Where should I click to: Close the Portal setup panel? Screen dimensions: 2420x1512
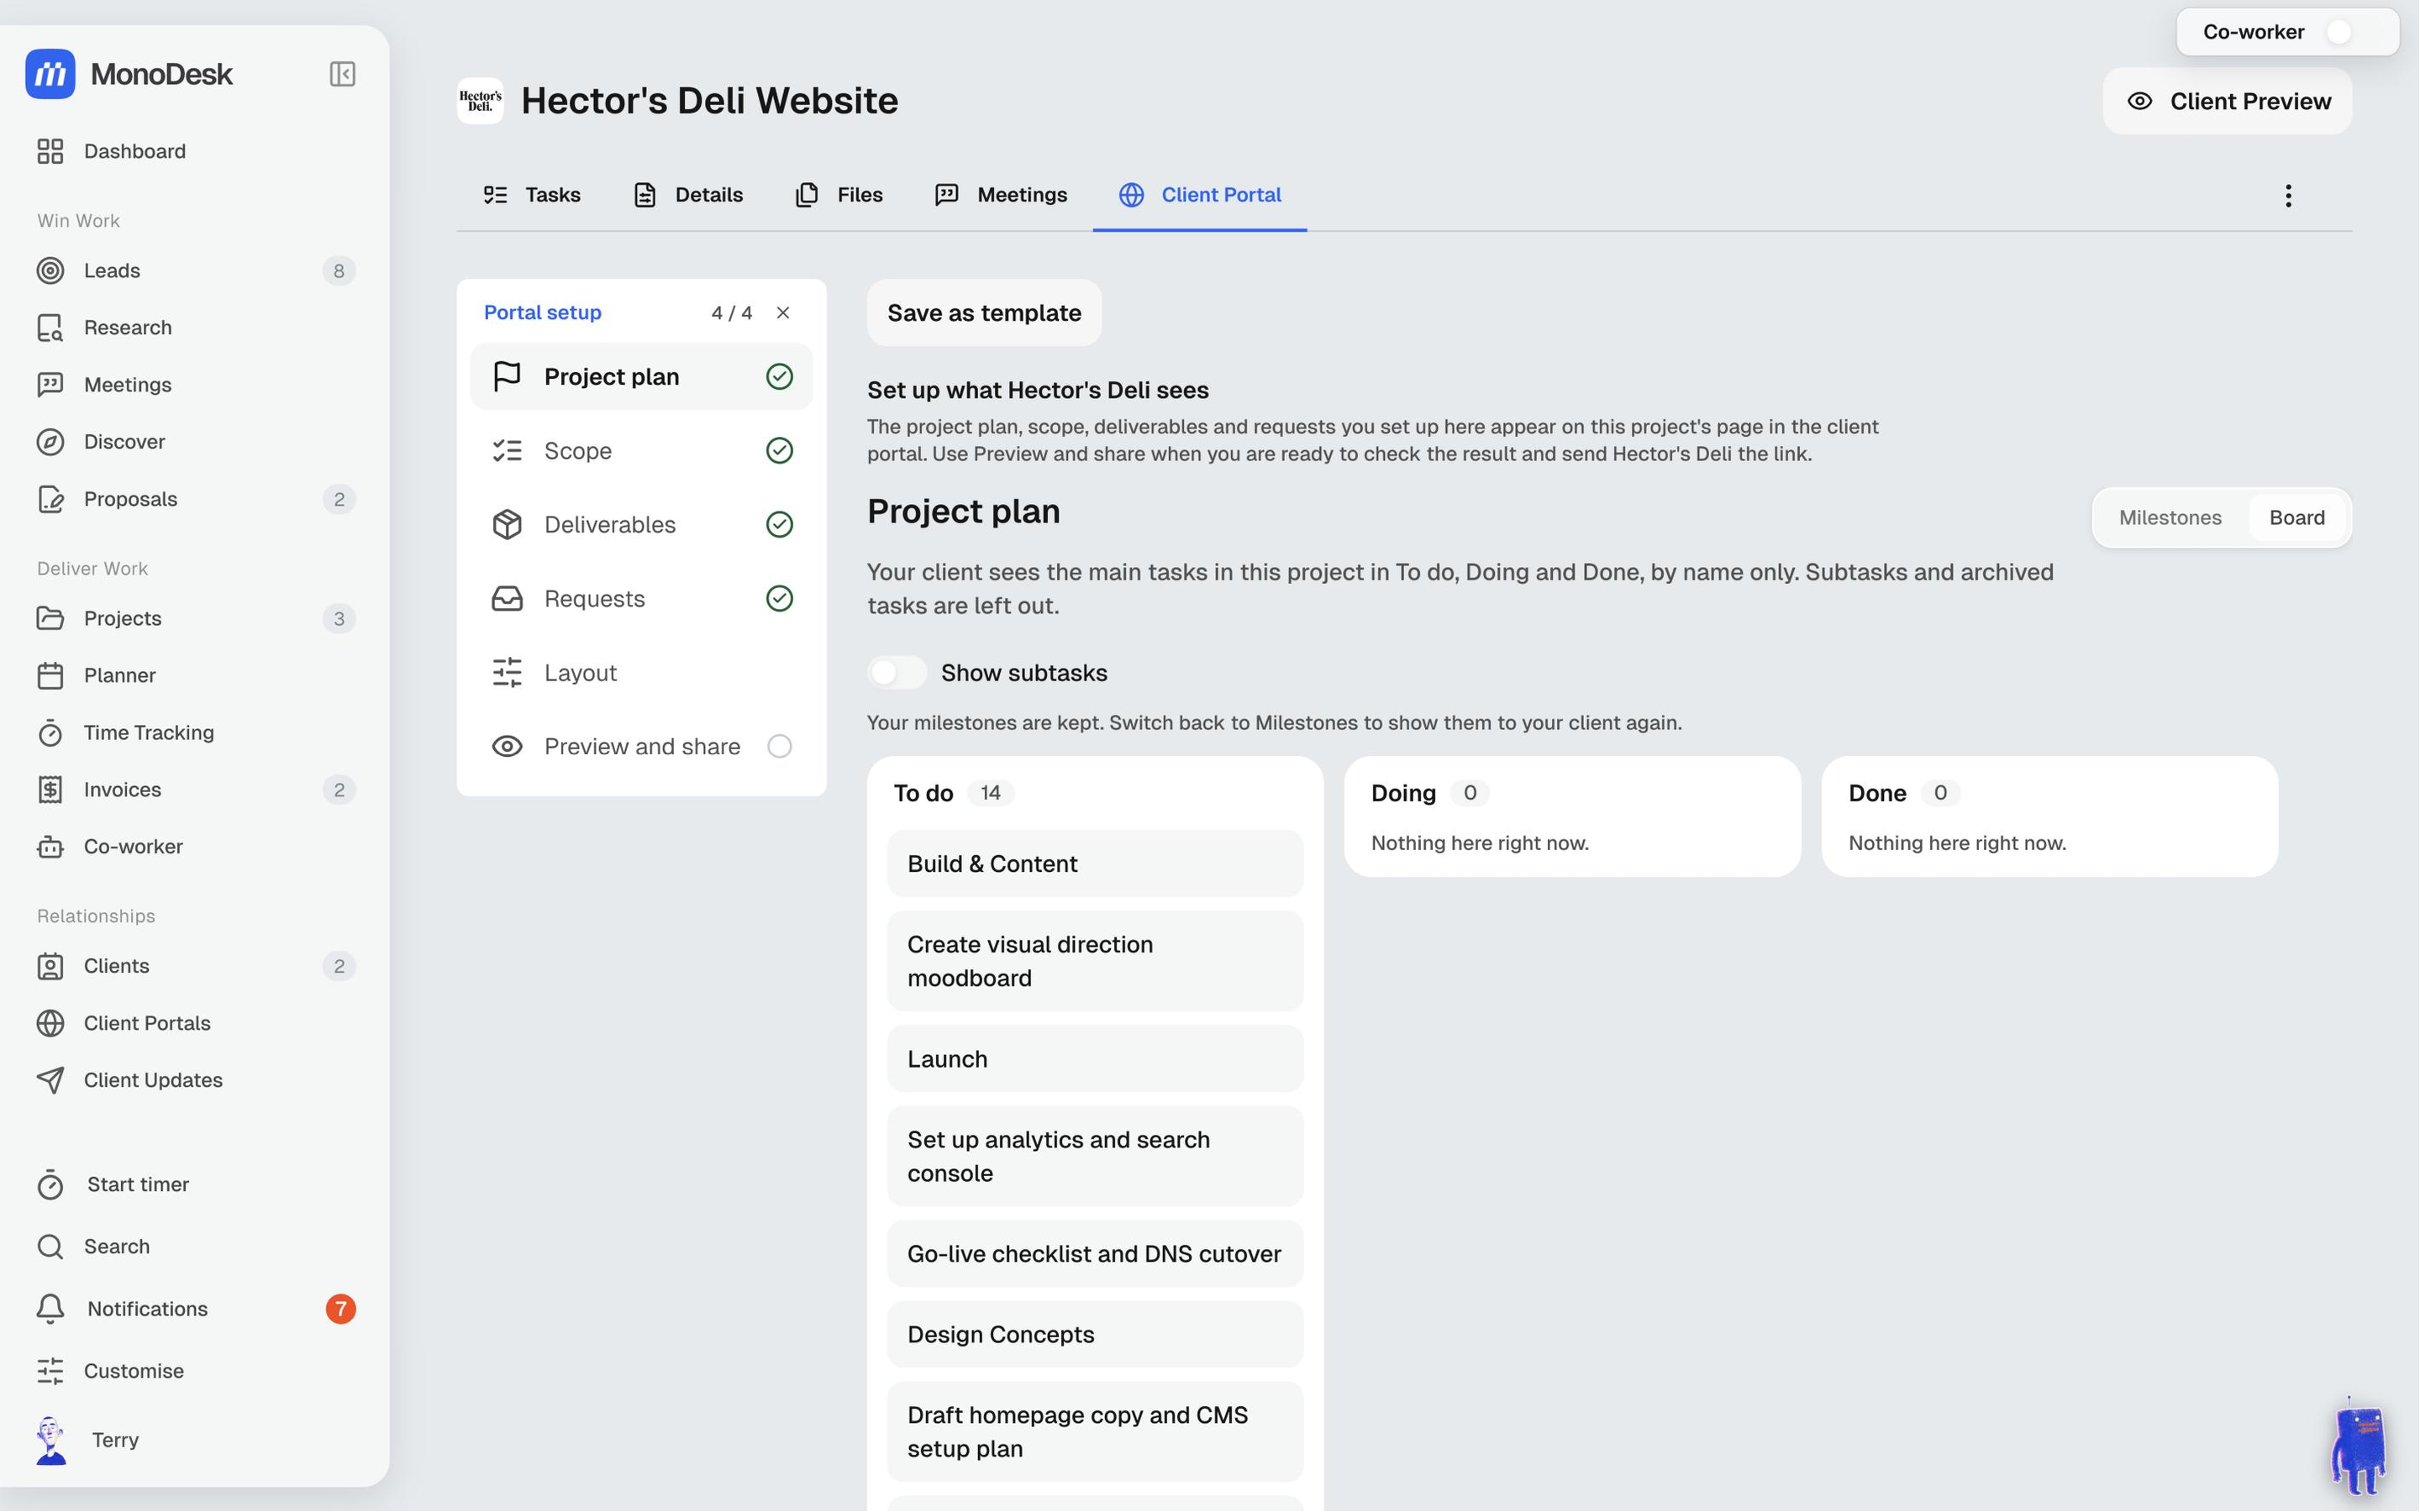click(783, 313)
